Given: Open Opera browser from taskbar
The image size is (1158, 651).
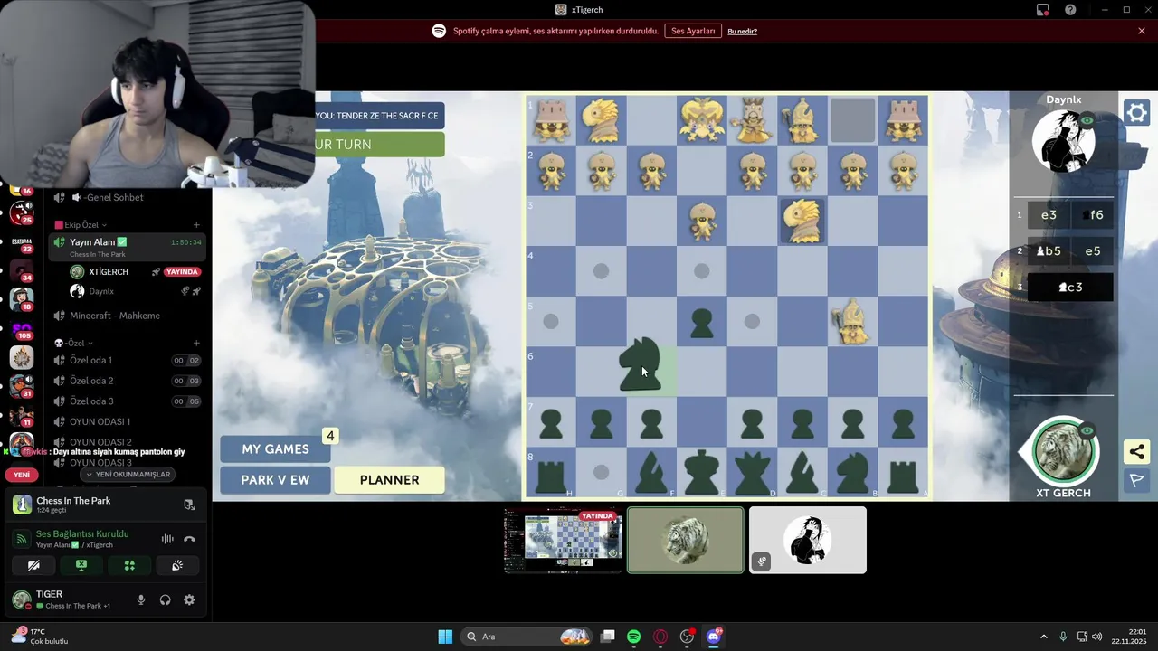Looking at the screenshot, I should [x=660, y=637].
